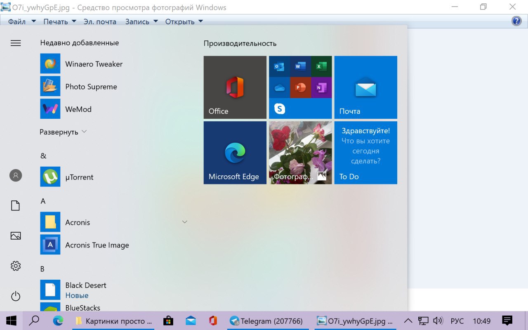Click PowerPoint icon in Office apps tile
Image resolution: width=528 pixels, height=330 pixels.
pos(300,87)
